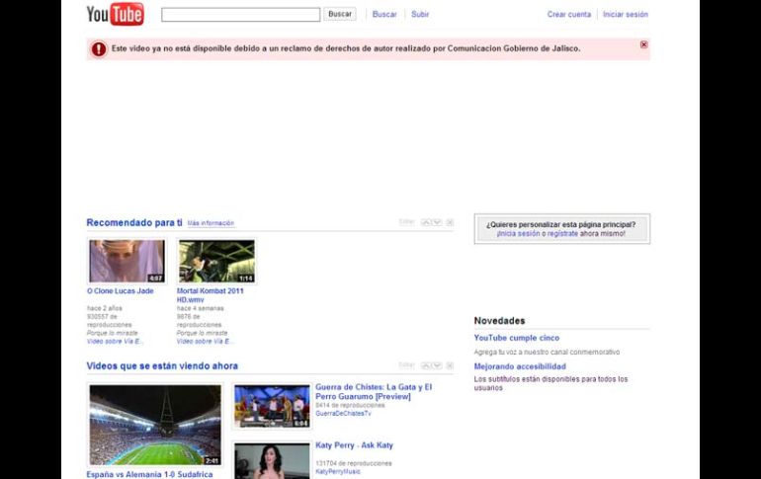This screenshot has height=479, width=761.
Task: Click Crear cuenta link
Action: (569, 15)
